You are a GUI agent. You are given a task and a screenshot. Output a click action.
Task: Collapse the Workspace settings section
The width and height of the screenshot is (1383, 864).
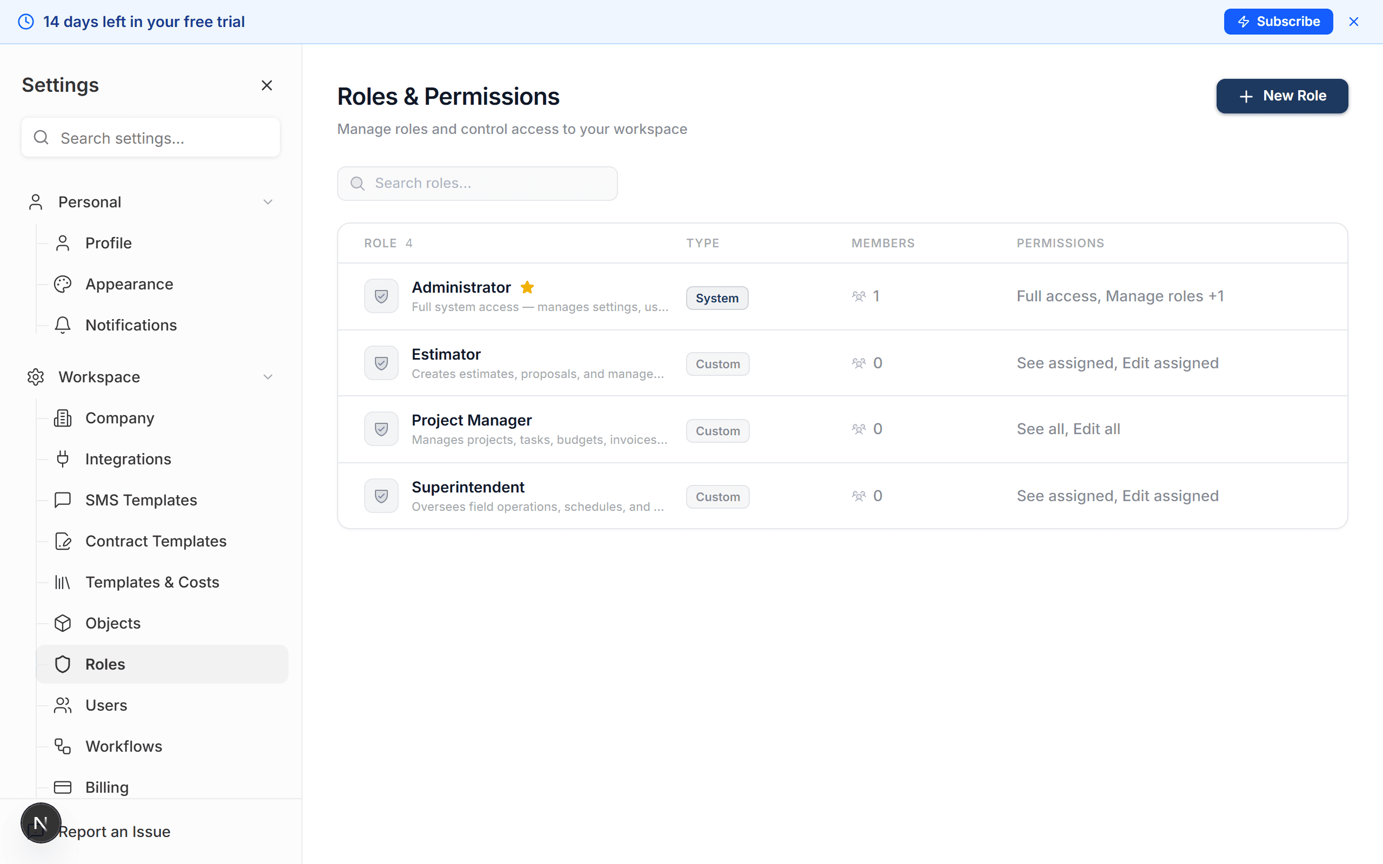(267, 376)
